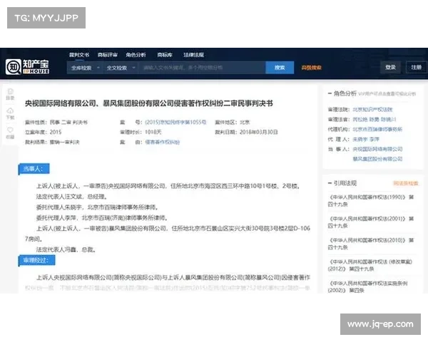Open the 法律法规 nav tab

tap(193, 55)
